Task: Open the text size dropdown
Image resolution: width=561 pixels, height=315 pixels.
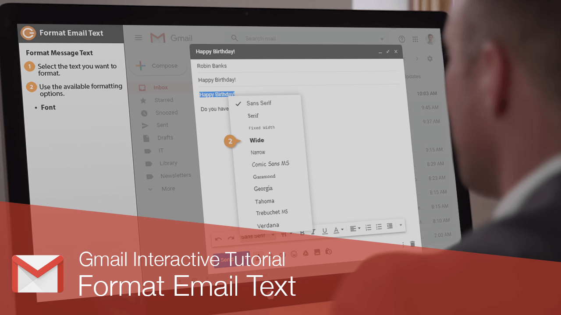Action: (287, 234)
